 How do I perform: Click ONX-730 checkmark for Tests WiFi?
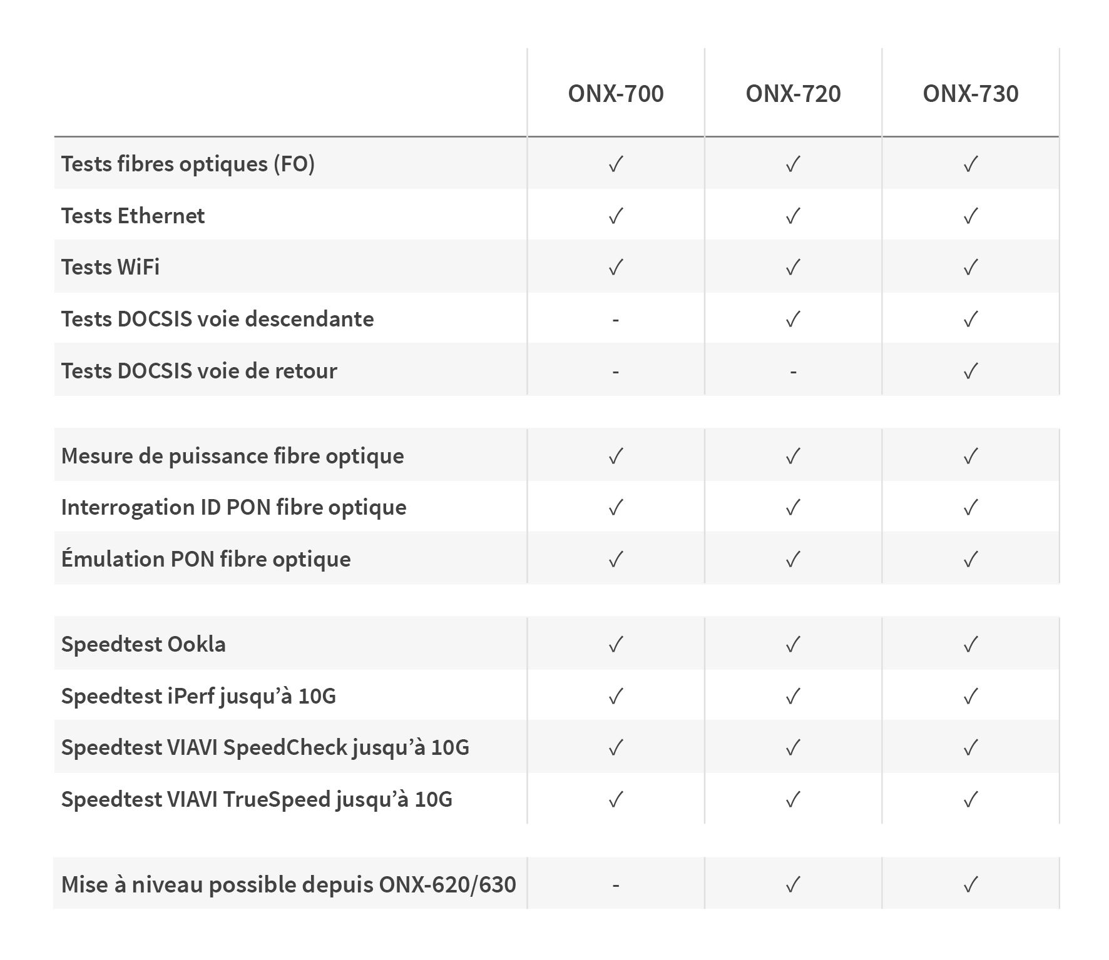point(970,268)
